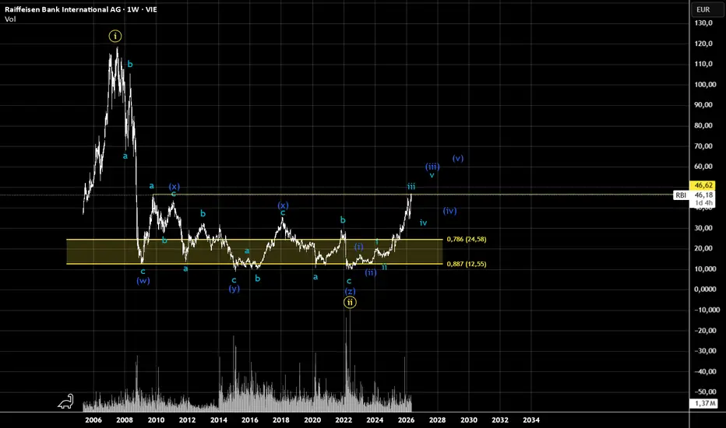The height and width of the screenshot is (428, 726).
Task: Click the 2006 label on the time axis
Action: [93, 420]
